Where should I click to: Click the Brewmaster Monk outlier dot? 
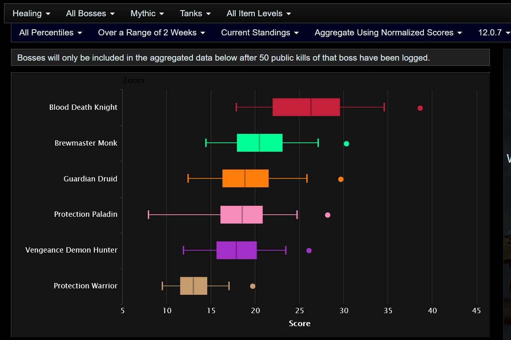pos(347,144)
